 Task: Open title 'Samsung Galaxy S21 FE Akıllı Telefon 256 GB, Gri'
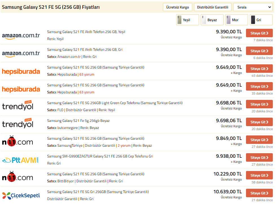(x=85, y=50)
